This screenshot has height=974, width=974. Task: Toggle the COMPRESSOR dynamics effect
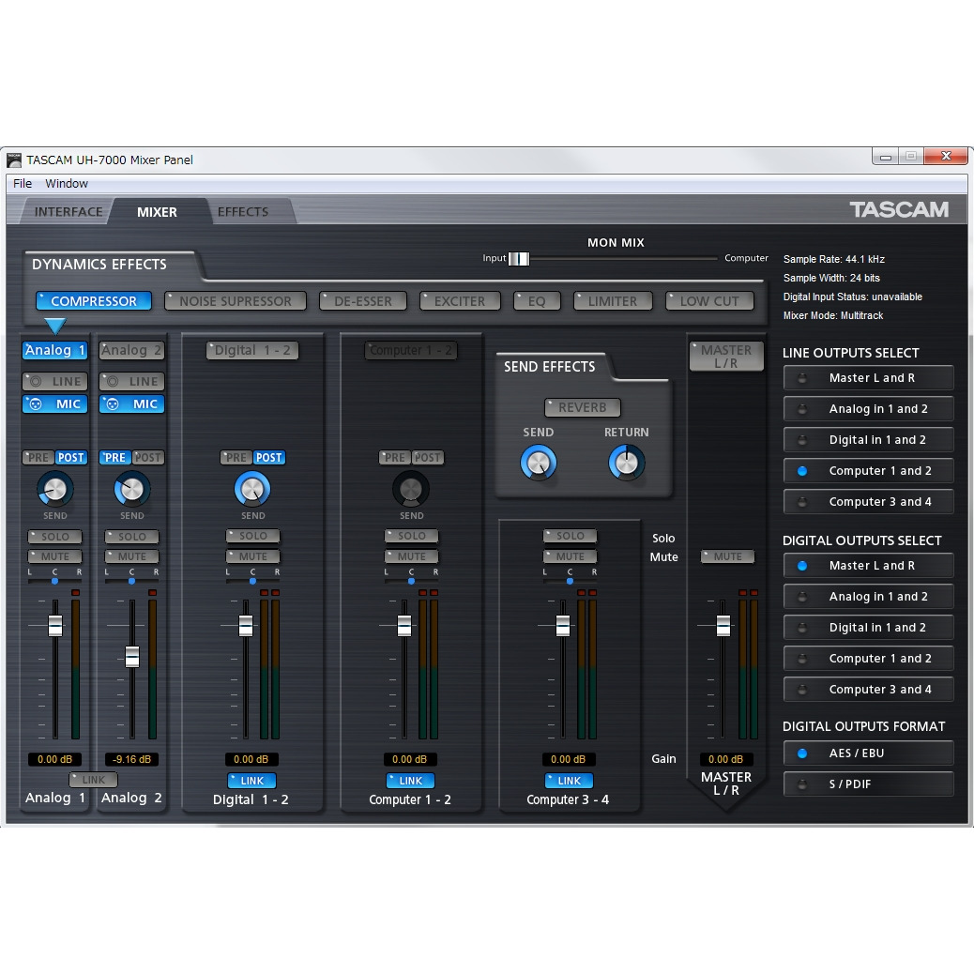point(94,301)
